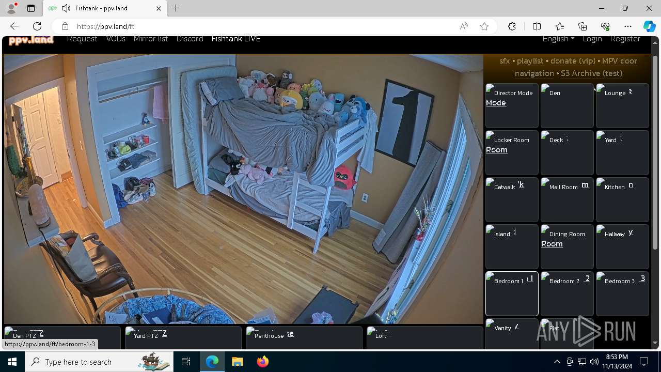This screenshot has width=661, height=372.
Task: Open the Request page
Action: [82, 39]
